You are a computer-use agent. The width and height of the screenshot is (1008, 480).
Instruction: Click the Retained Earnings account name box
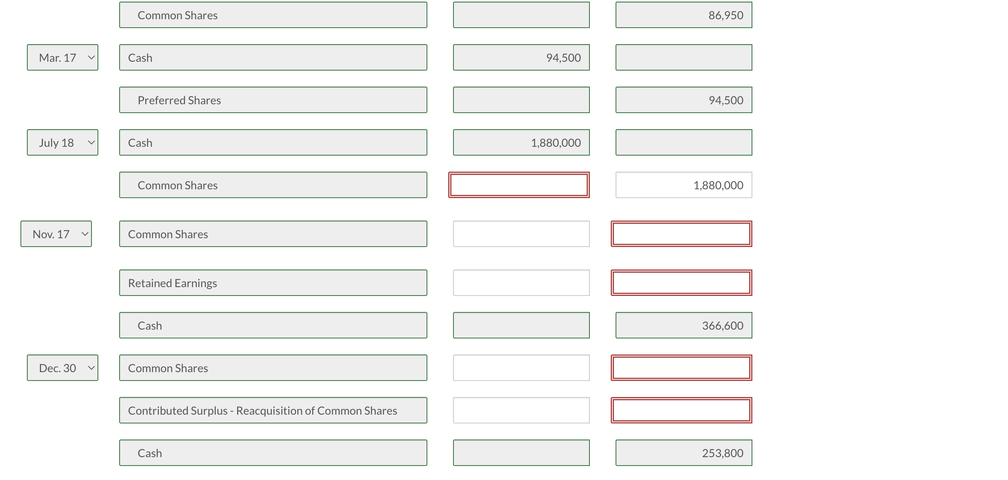(x=273, y=283)
